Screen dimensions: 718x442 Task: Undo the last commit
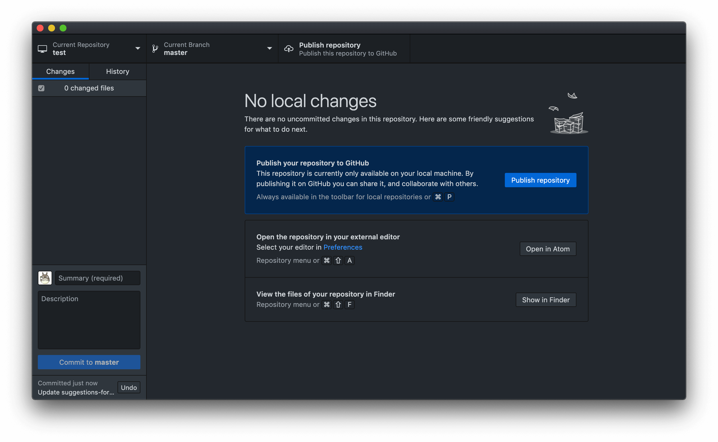click(129, 387)
